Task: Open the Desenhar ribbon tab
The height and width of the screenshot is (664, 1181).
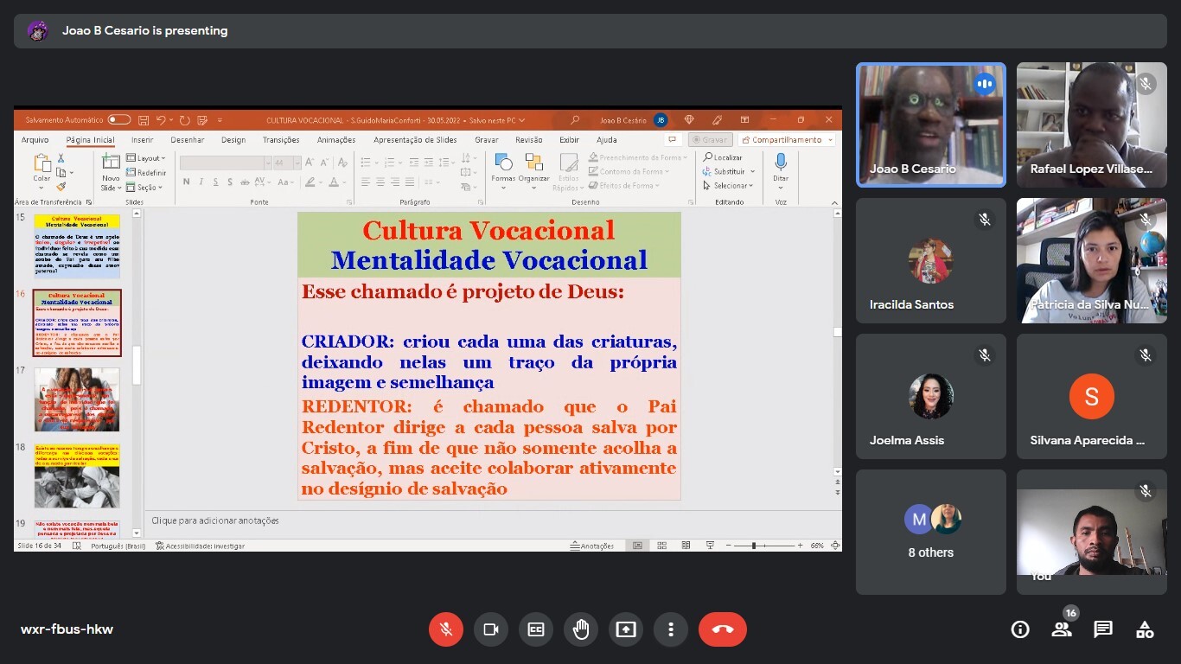Action: 188,140
